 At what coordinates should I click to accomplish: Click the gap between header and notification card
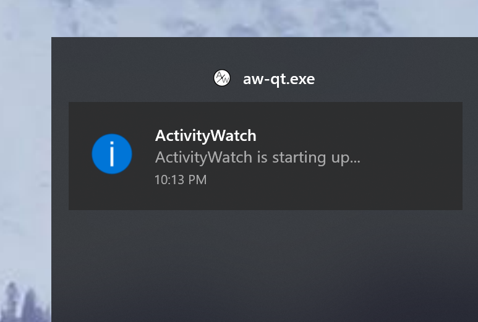(x=265, y=96)
